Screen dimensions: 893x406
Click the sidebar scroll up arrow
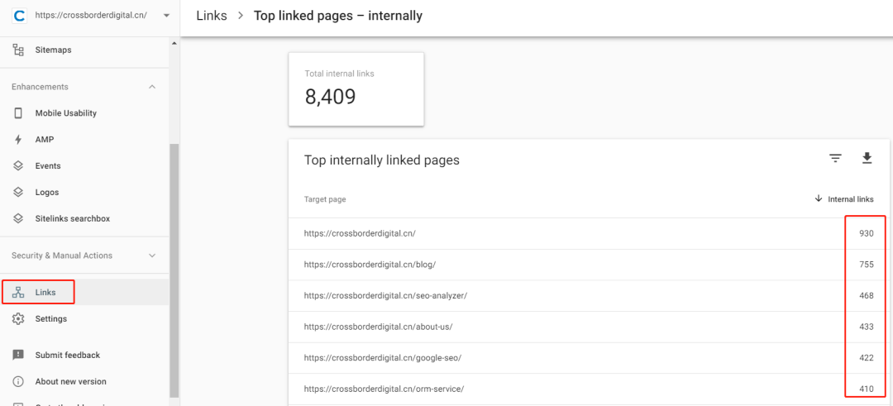[174, 43]
